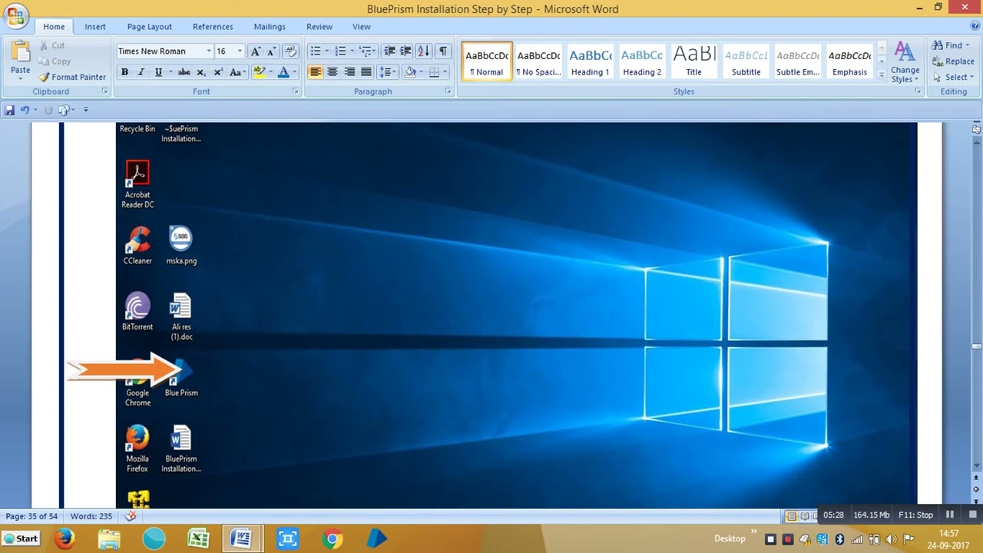Open the Insert tab
The height and width of the screenshot is (553, 983).
[95, 26]
